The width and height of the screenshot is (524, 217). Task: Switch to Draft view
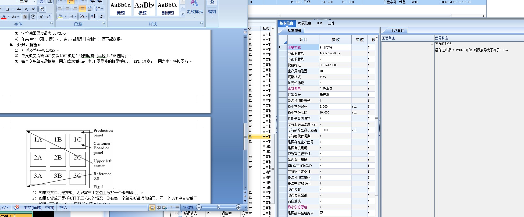177,207
